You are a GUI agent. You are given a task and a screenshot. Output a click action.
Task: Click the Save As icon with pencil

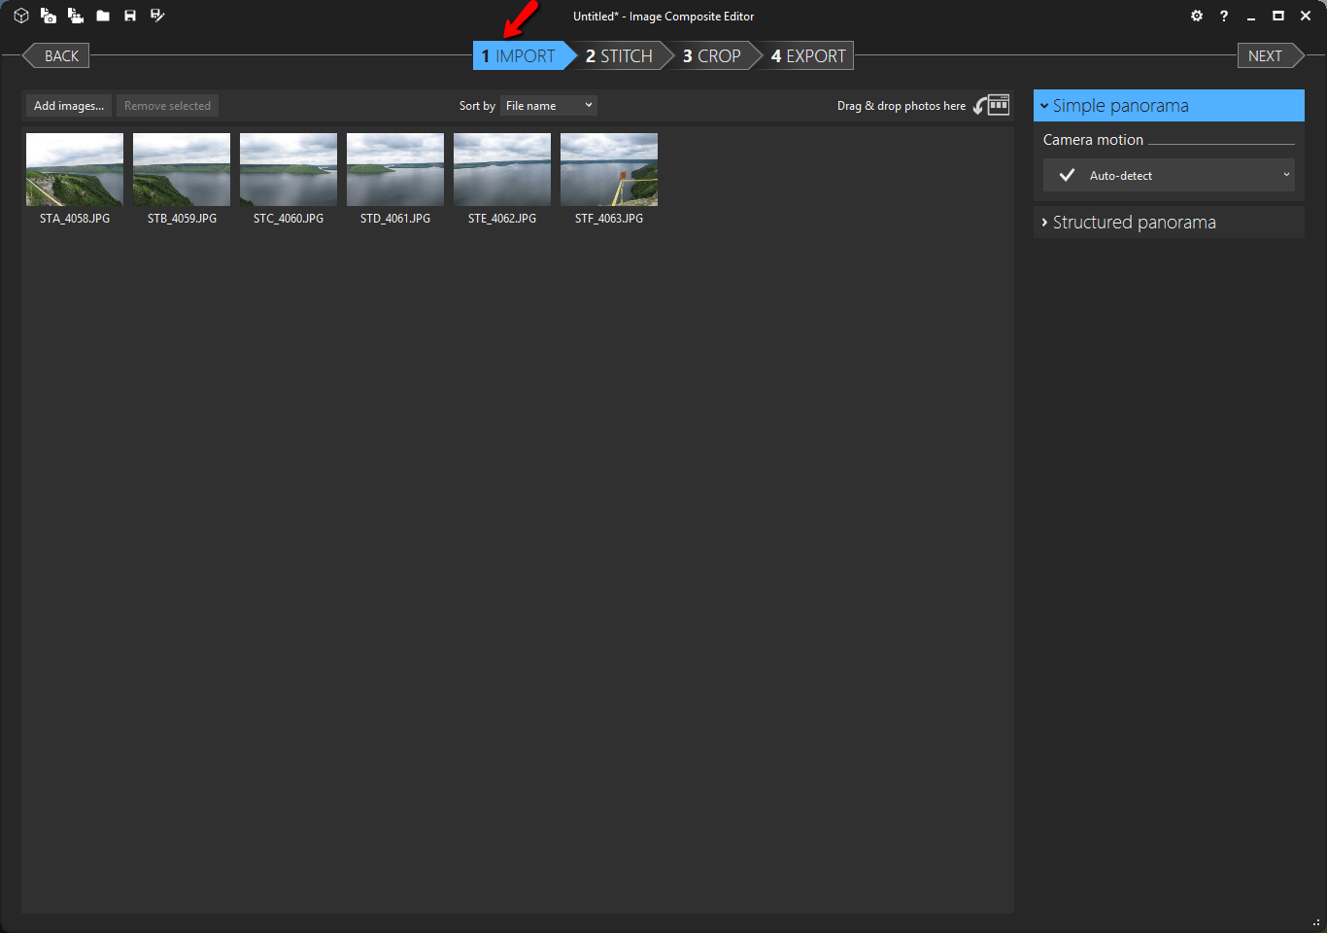point(157,16)
